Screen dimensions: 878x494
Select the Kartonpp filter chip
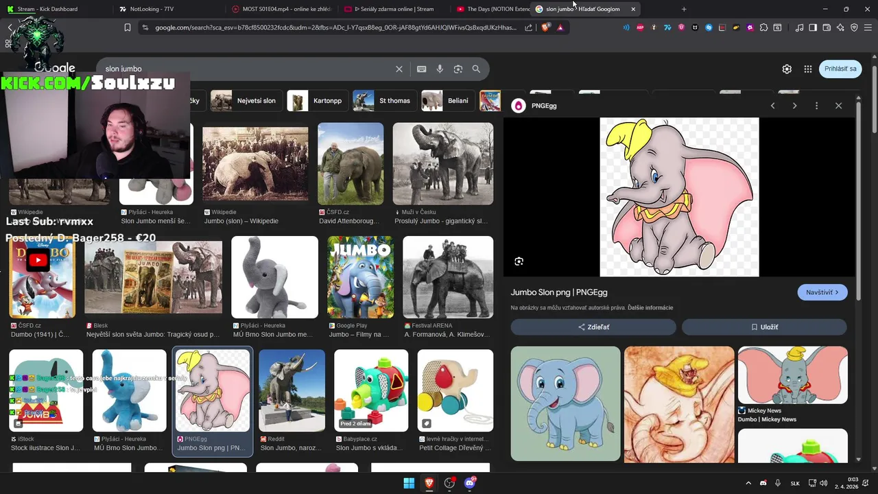(318, 101)
